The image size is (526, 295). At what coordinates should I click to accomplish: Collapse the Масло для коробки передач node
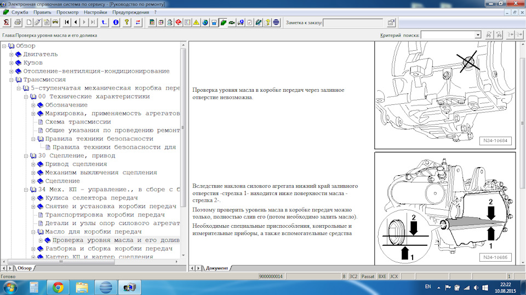click(33, 232)
